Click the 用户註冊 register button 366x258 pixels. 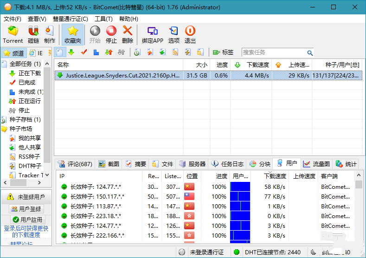click(x=26, y=219)
